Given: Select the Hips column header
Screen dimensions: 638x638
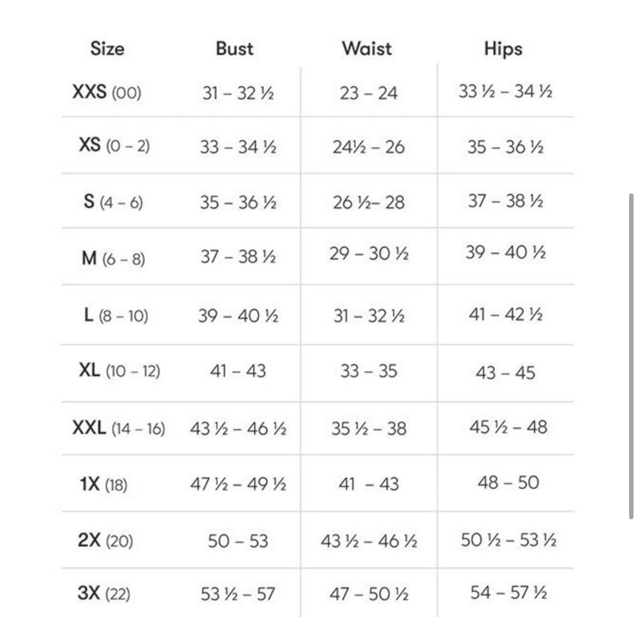Looking at the screenshot, I should coord(503,49).
